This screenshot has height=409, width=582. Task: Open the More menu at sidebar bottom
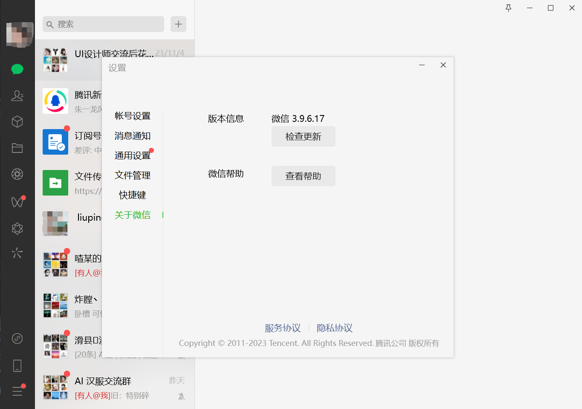[x=17, y=391]
